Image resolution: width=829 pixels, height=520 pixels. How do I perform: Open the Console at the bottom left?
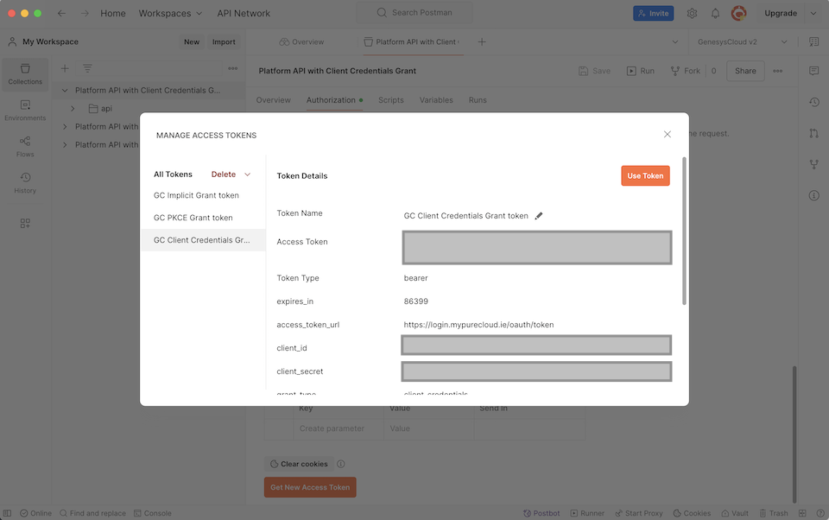coord(153,512)
